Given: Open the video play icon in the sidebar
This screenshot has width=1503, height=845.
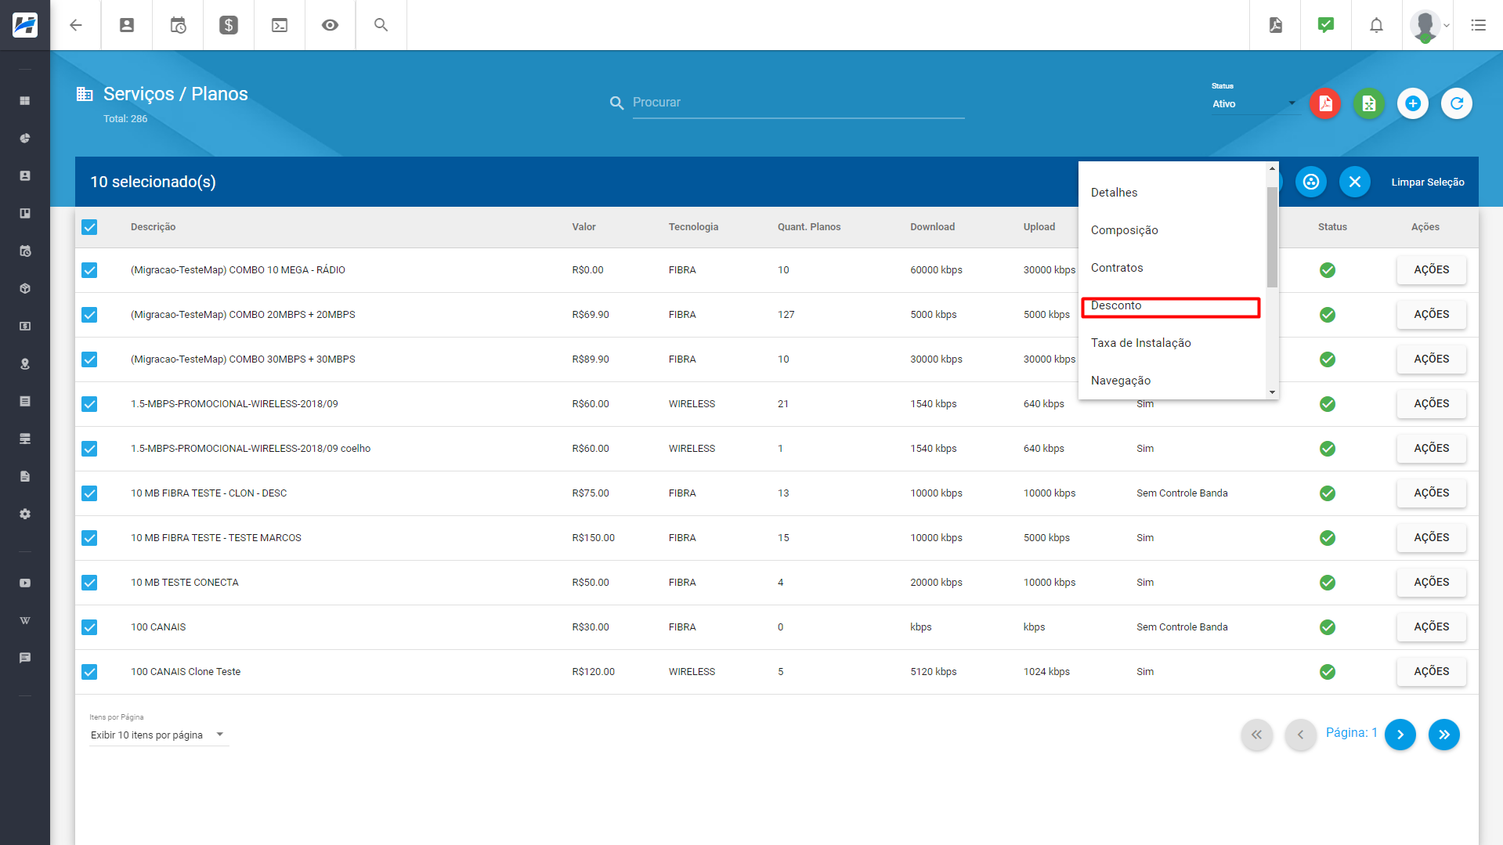Looking at the screenshot, I should (x=25, y=583).
